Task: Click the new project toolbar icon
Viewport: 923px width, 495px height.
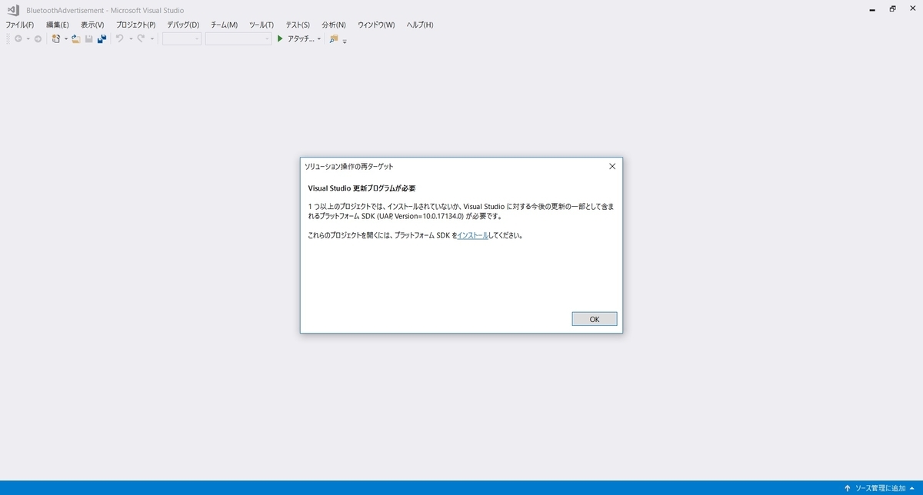Action: click(56, 38)
